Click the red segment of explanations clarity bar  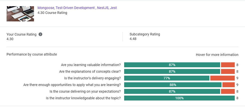(x=228, y=71)
